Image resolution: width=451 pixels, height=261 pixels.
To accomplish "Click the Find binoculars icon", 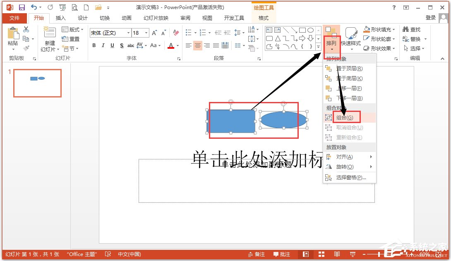I will [x=405, y=29].
